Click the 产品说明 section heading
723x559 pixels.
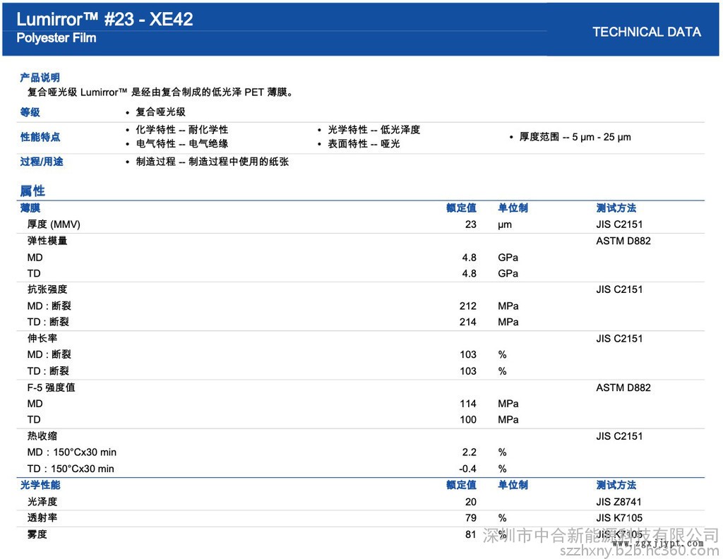pos(40,77)
